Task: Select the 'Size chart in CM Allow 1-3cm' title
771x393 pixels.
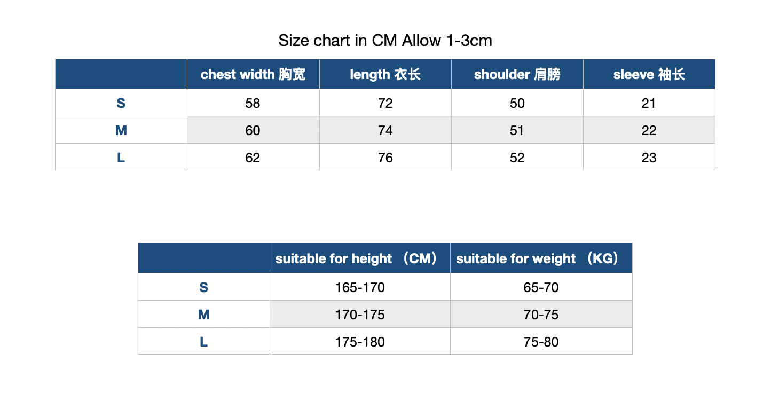Action: 385,41
